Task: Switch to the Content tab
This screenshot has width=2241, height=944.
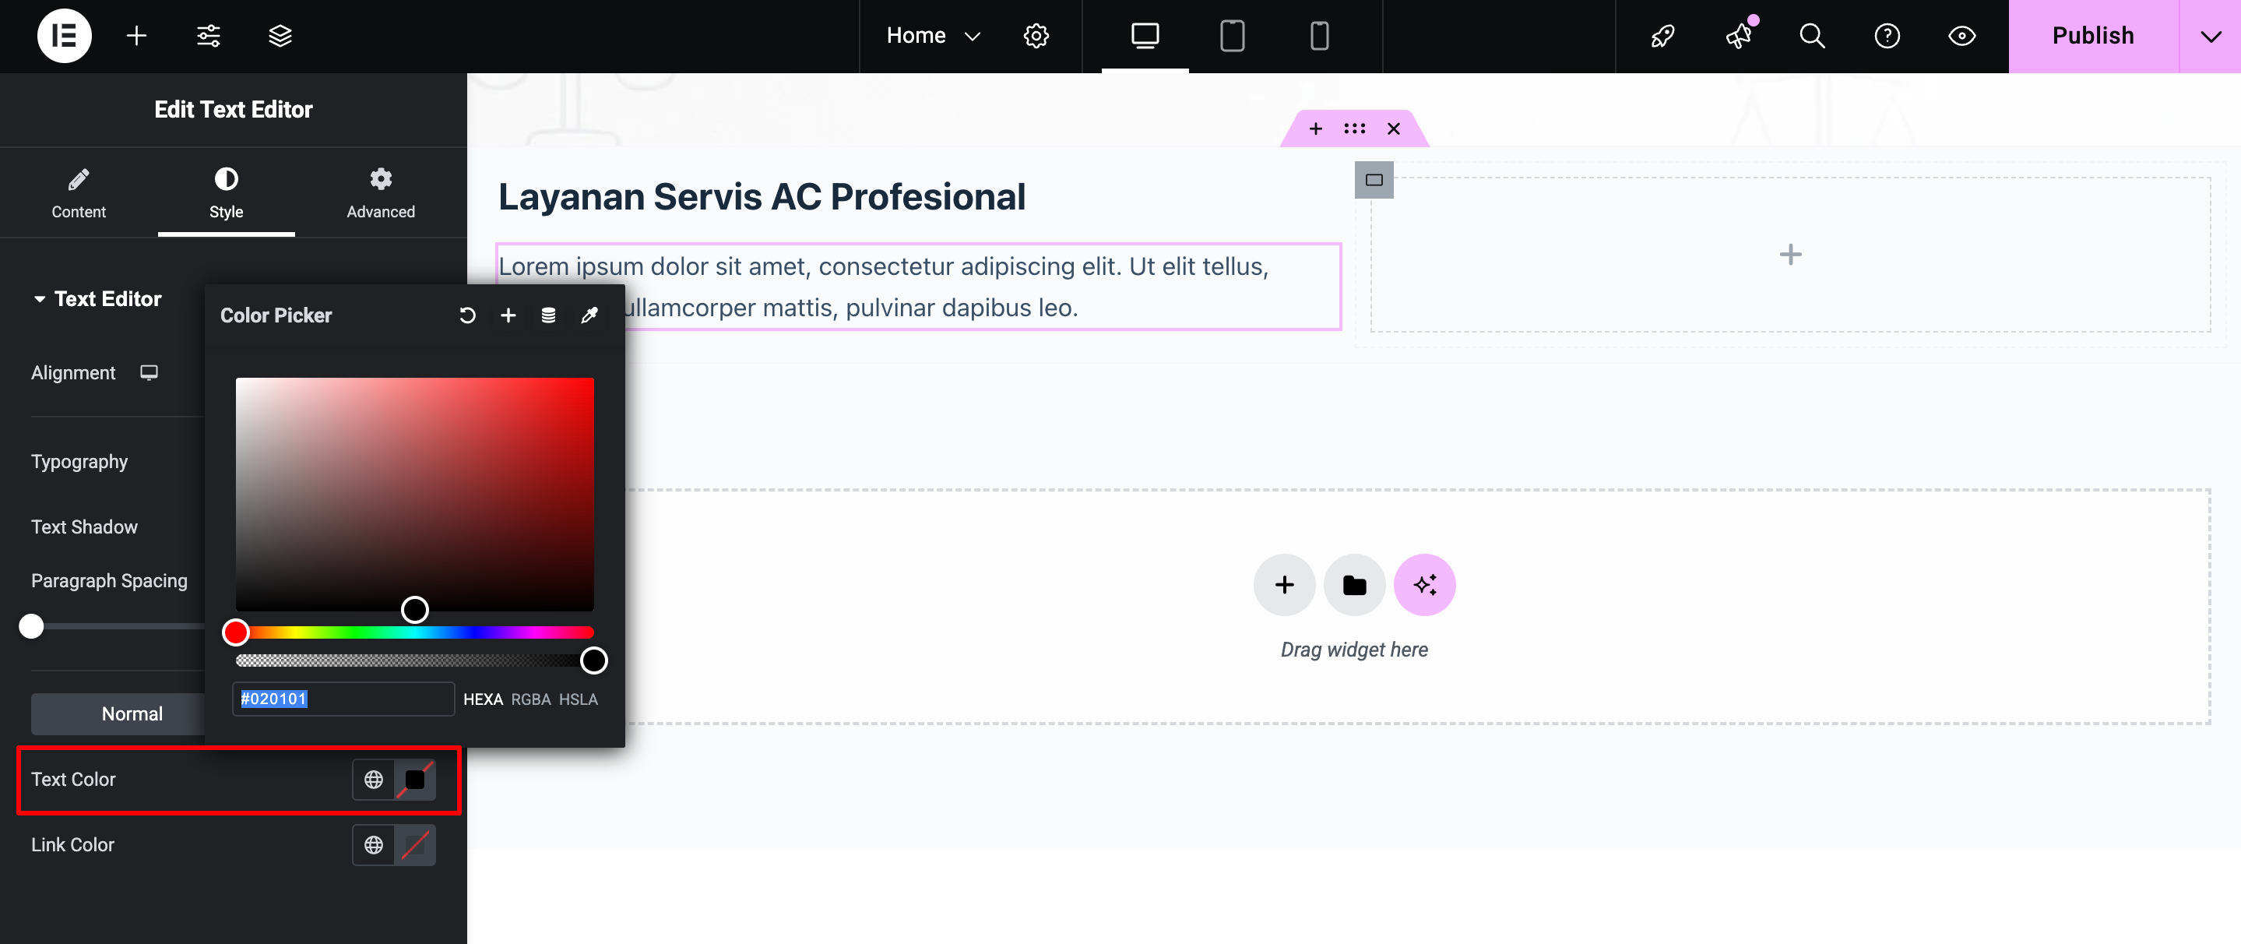Action: click(x=79, y=193)
